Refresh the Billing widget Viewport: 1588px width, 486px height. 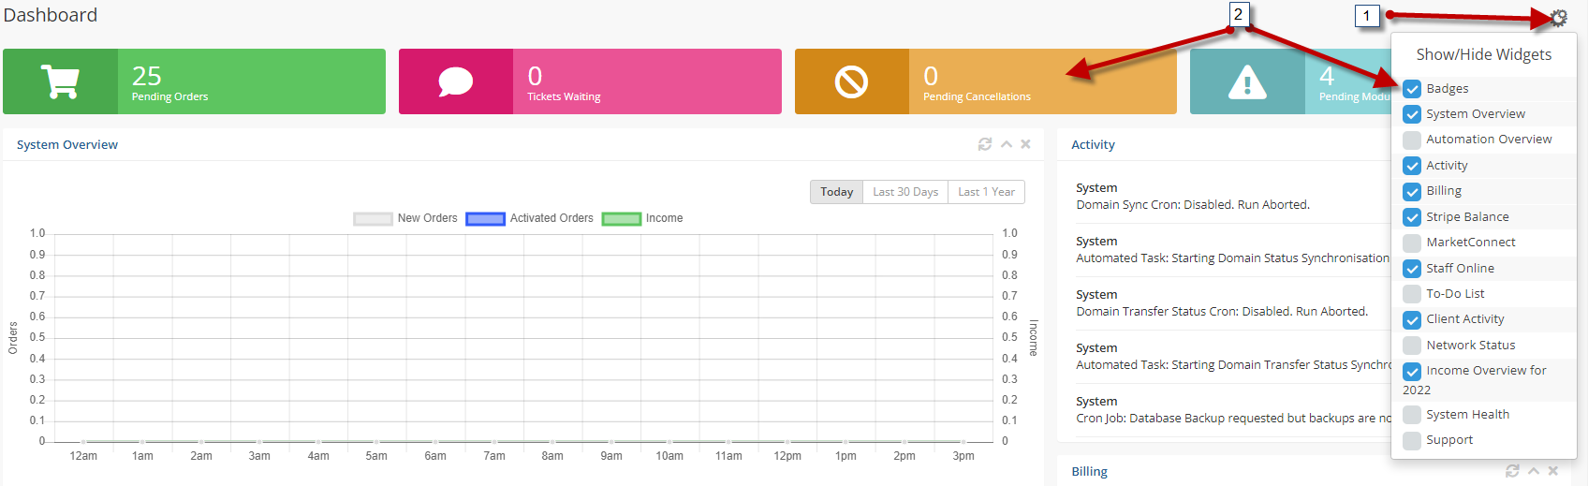pos(1512,471)
